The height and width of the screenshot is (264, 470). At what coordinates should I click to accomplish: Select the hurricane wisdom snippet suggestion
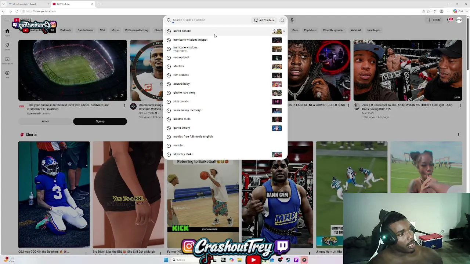[x=224, y=40]
